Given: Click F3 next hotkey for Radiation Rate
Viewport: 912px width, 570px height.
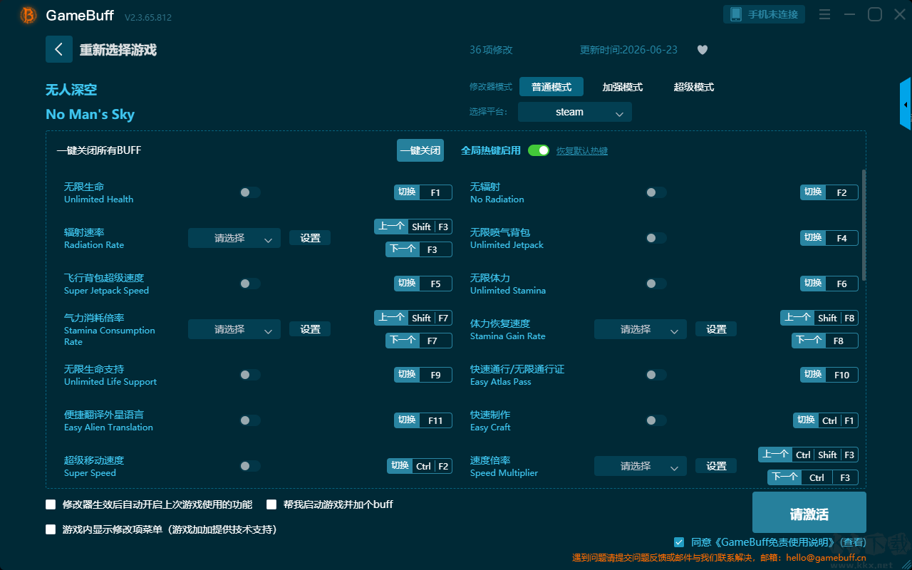Looking at the screenshot, I should point(419,249).
